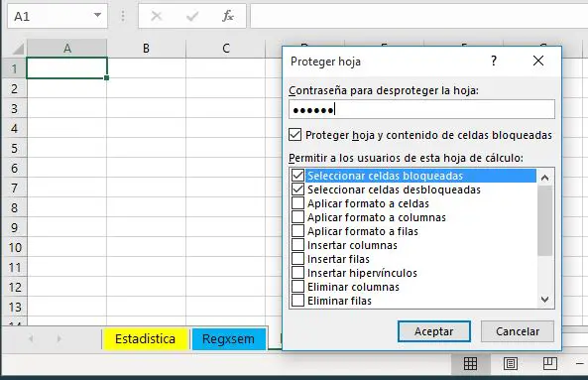The width and height of the screenshot is (588, 380).
Task: Enable Insertar columnas checkbox
Action: click(x=297, y=245)
